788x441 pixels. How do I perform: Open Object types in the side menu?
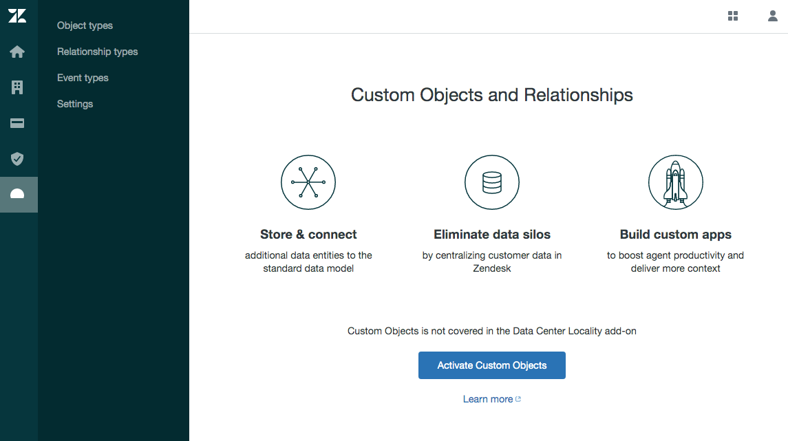(x=85, y=25)
